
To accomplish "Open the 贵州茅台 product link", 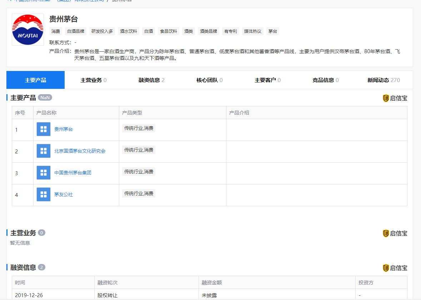I will (63, 129).
